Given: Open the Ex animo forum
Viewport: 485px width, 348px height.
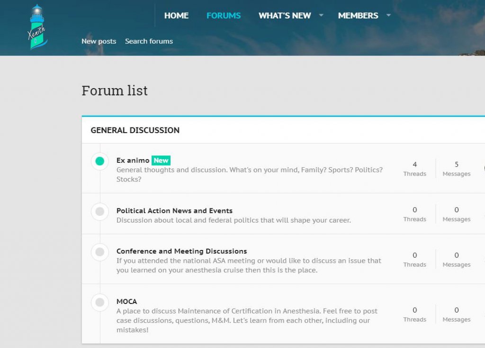Looking at the screenshot, I should (x=133, y=160).
